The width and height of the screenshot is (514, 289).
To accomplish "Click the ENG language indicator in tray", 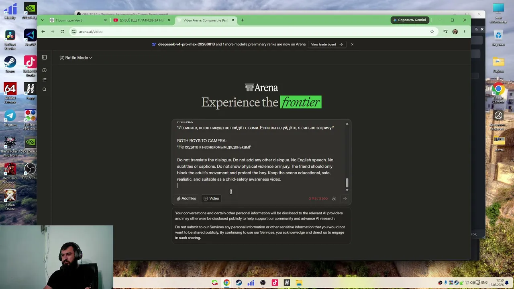I will pyautogui.click(x=483, y=283).
